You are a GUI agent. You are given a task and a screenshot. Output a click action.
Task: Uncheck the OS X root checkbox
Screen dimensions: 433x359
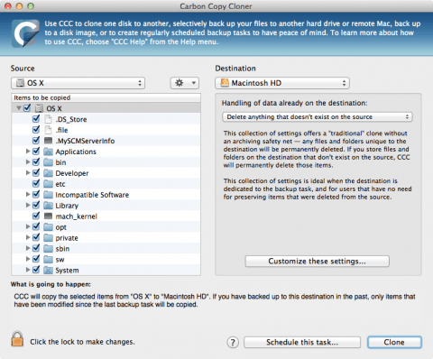point(27,107)
